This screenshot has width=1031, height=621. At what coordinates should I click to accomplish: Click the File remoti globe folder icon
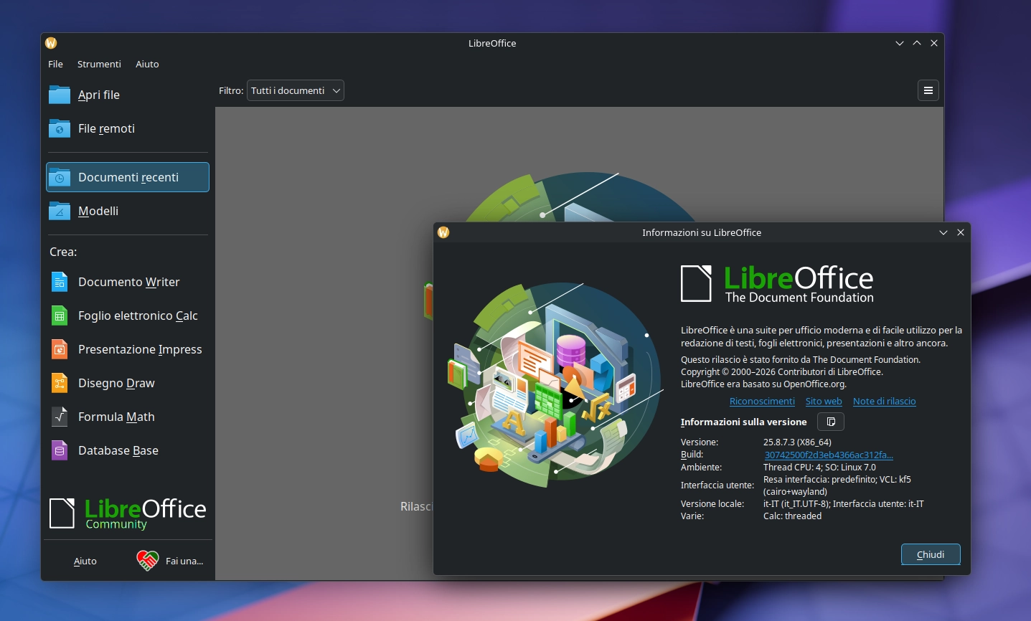pyautogui.click(x=60, y=128)
